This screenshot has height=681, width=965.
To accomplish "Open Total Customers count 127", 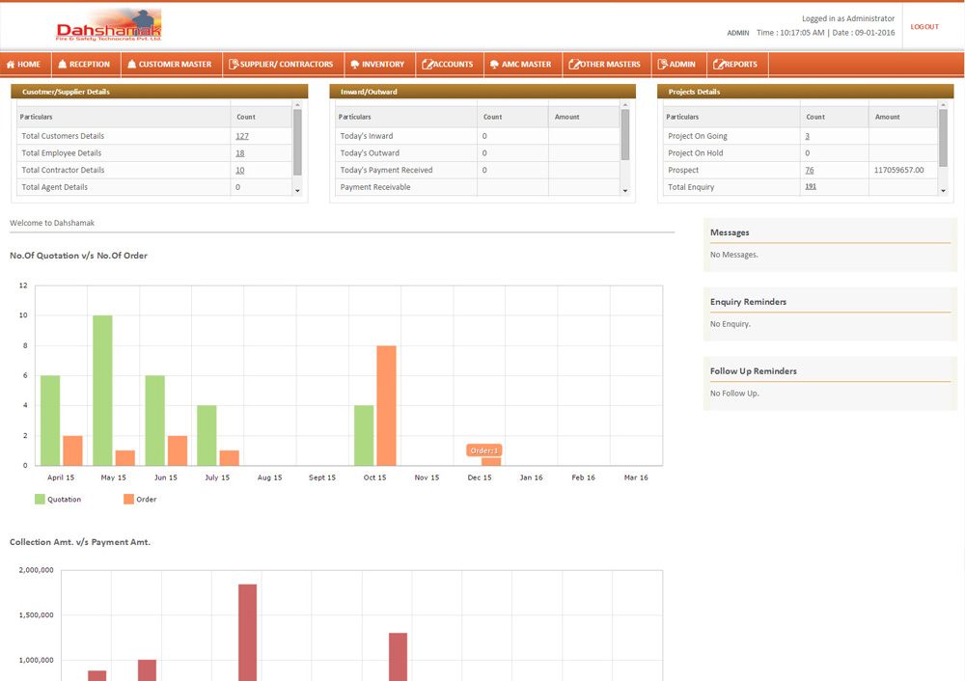I will 242,136.
